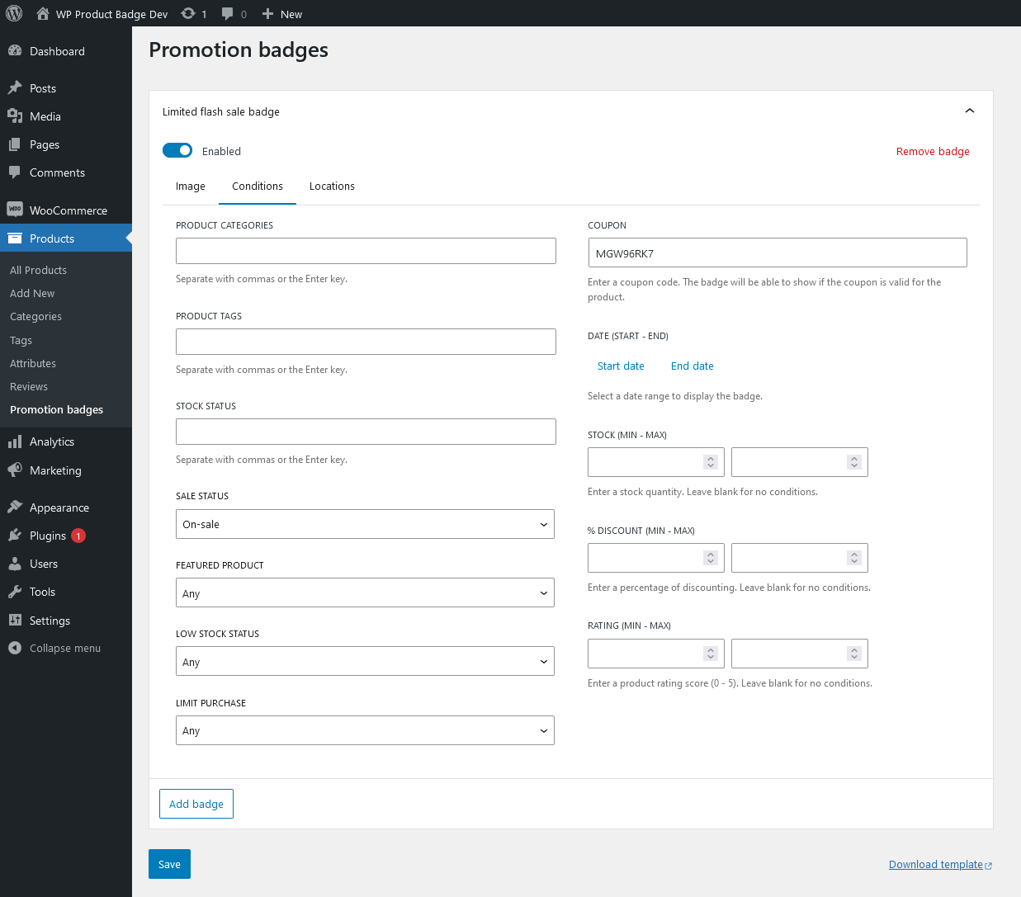This screenshot has width=1021, height=897.
Task: Click the WordPress logo icon
Action: pos(14,13)
